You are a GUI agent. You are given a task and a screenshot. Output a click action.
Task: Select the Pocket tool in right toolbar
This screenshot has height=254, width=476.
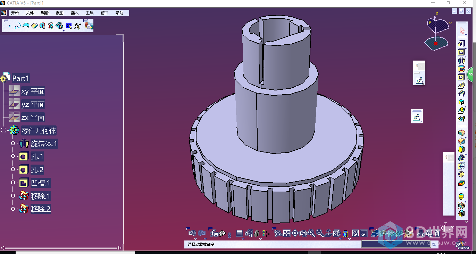point(461,52)
